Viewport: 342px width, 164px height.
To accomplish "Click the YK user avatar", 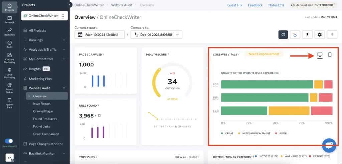I will [x=10, y=158].
